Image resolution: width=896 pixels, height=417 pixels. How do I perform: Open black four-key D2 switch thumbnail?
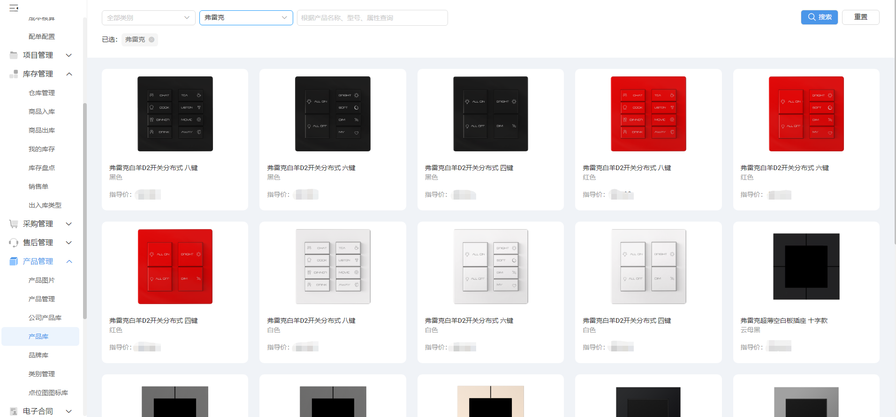(x=491, y=114)
